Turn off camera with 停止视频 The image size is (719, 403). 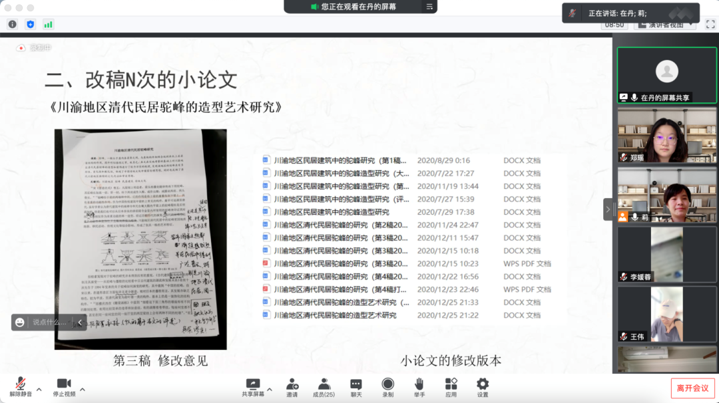tap(64, 386)
